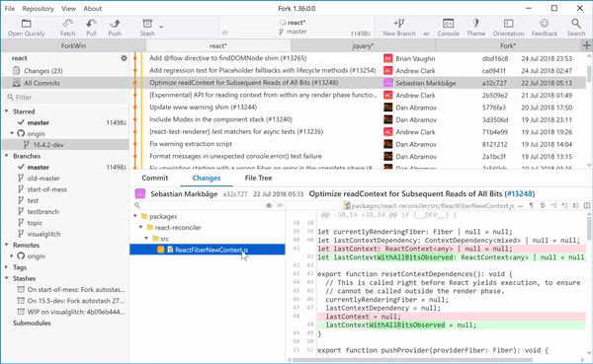593x364 pixels.
Task: Click the ignore-whitespace icon in diff toolbar
Action: (521, 206)
